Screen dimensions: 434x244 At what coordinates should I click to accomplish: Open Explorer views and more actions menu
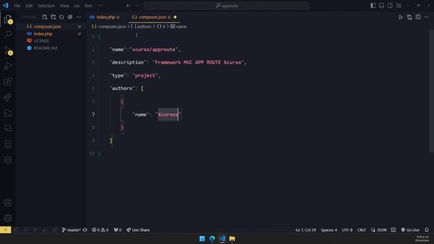point(79,17)
